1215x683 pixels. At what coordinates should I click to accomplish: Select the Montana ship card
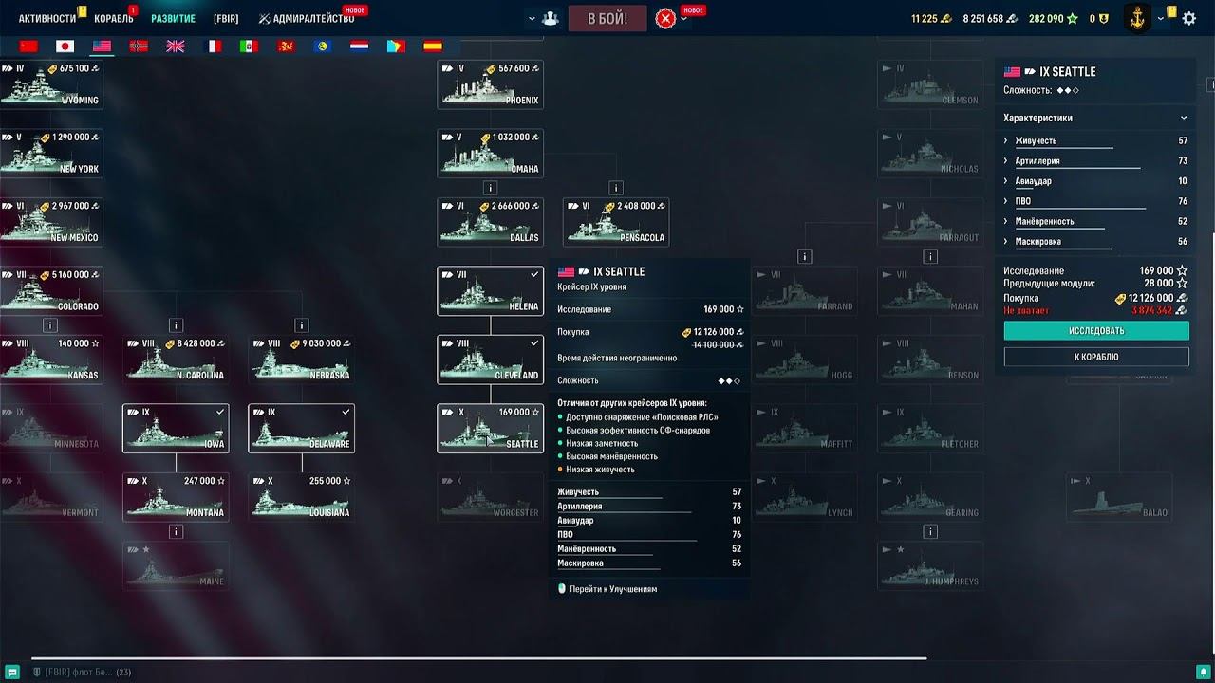pyautogui.click(x=176, y=496)
